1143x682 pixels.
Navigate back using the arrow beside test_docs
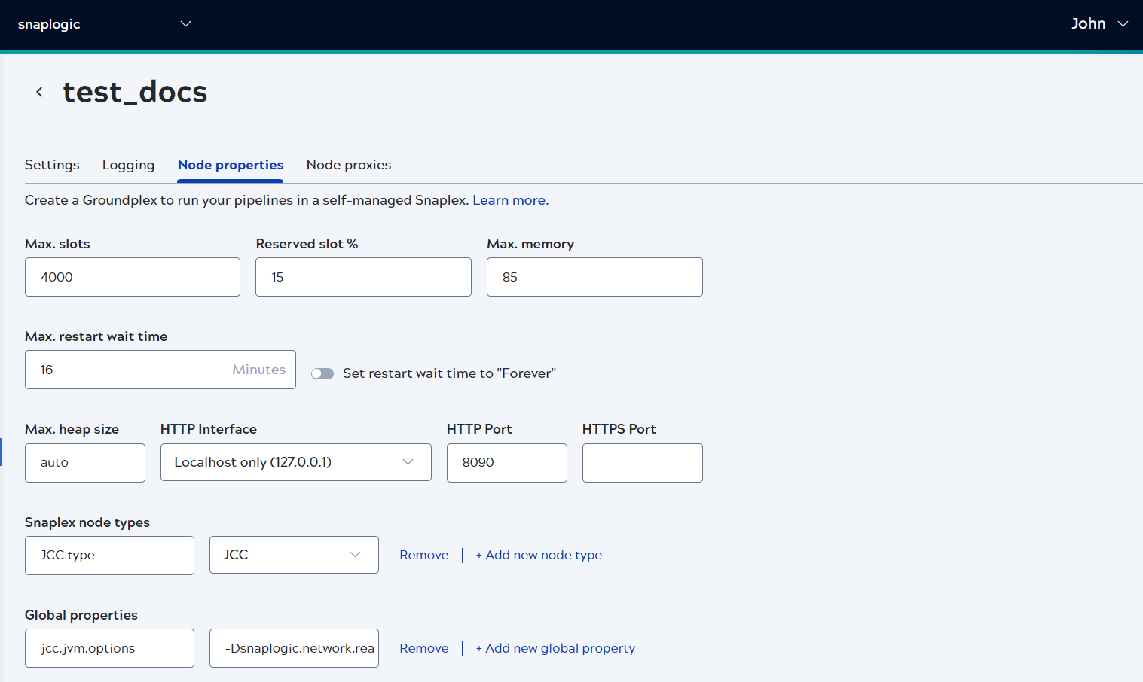point(39,91)
